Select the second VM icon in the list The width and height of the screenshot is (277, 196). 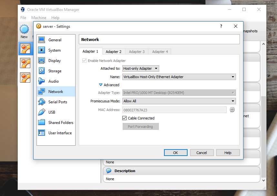click(25, 63)
